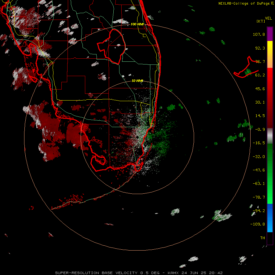Click the [KT] units label

point(261,21)
